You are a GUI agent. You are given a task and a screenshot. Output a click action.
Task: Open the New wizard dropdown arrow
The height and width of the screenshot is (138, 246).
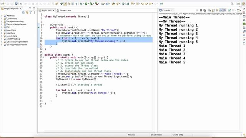pos(5,4)
